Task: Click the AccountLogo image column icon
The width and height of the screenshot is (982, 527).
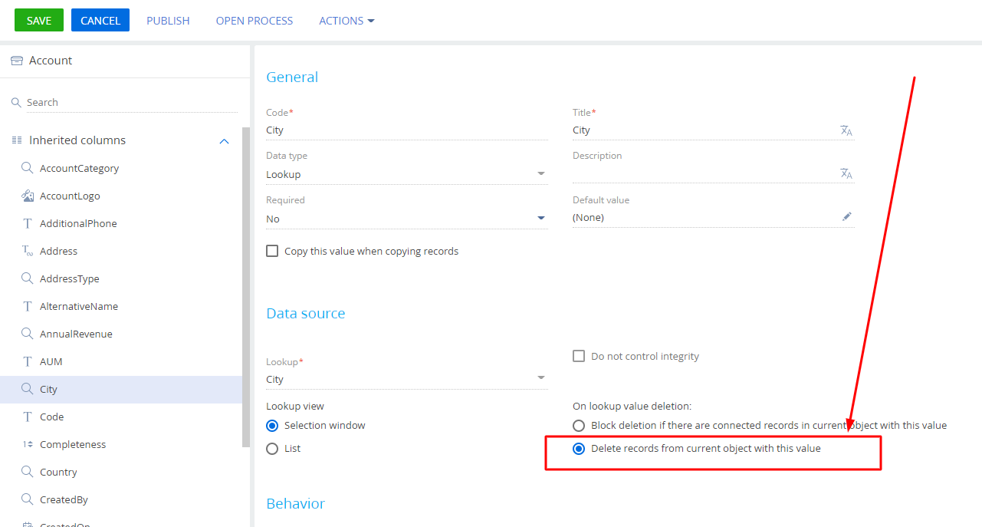Action: pyautogui.click(x=28, y=196)
